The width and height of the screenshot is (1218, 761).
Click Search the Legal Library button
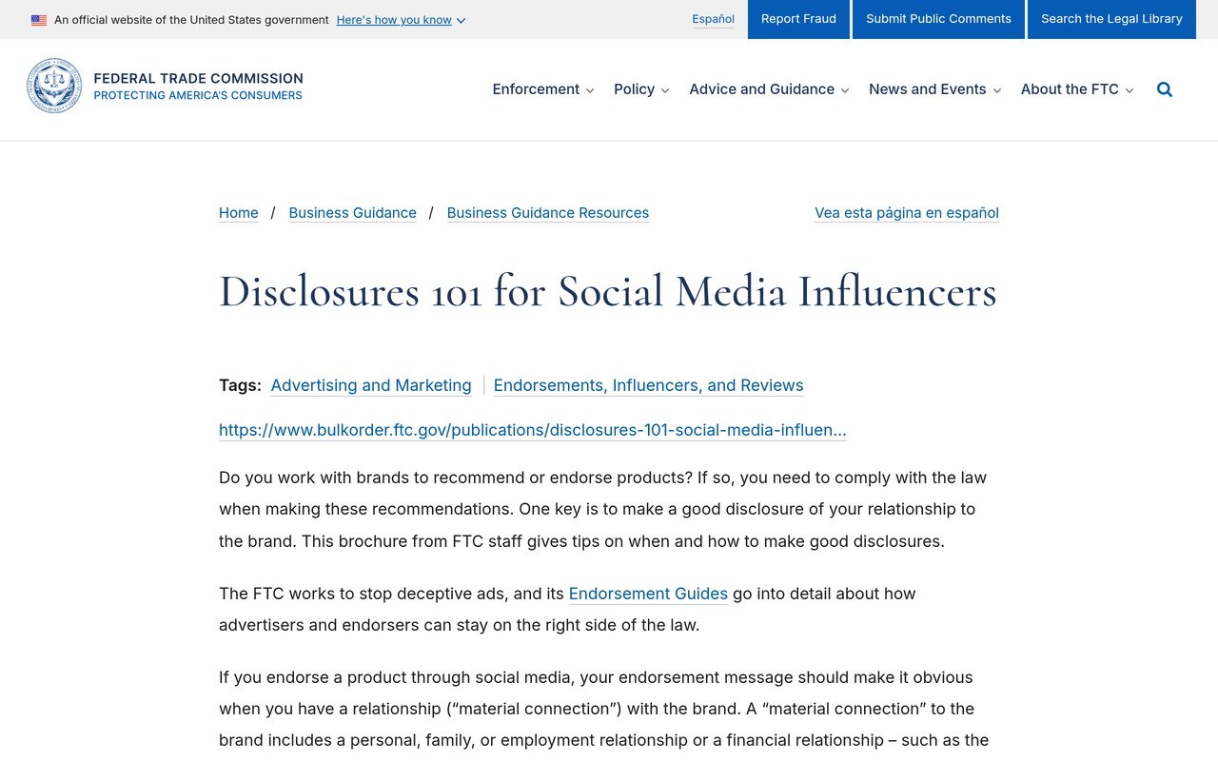1111,19
